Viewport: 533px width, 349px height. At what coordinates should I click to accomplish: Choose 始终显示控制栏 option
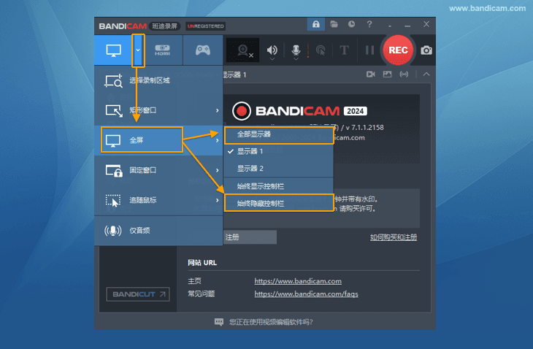point(278,186)
